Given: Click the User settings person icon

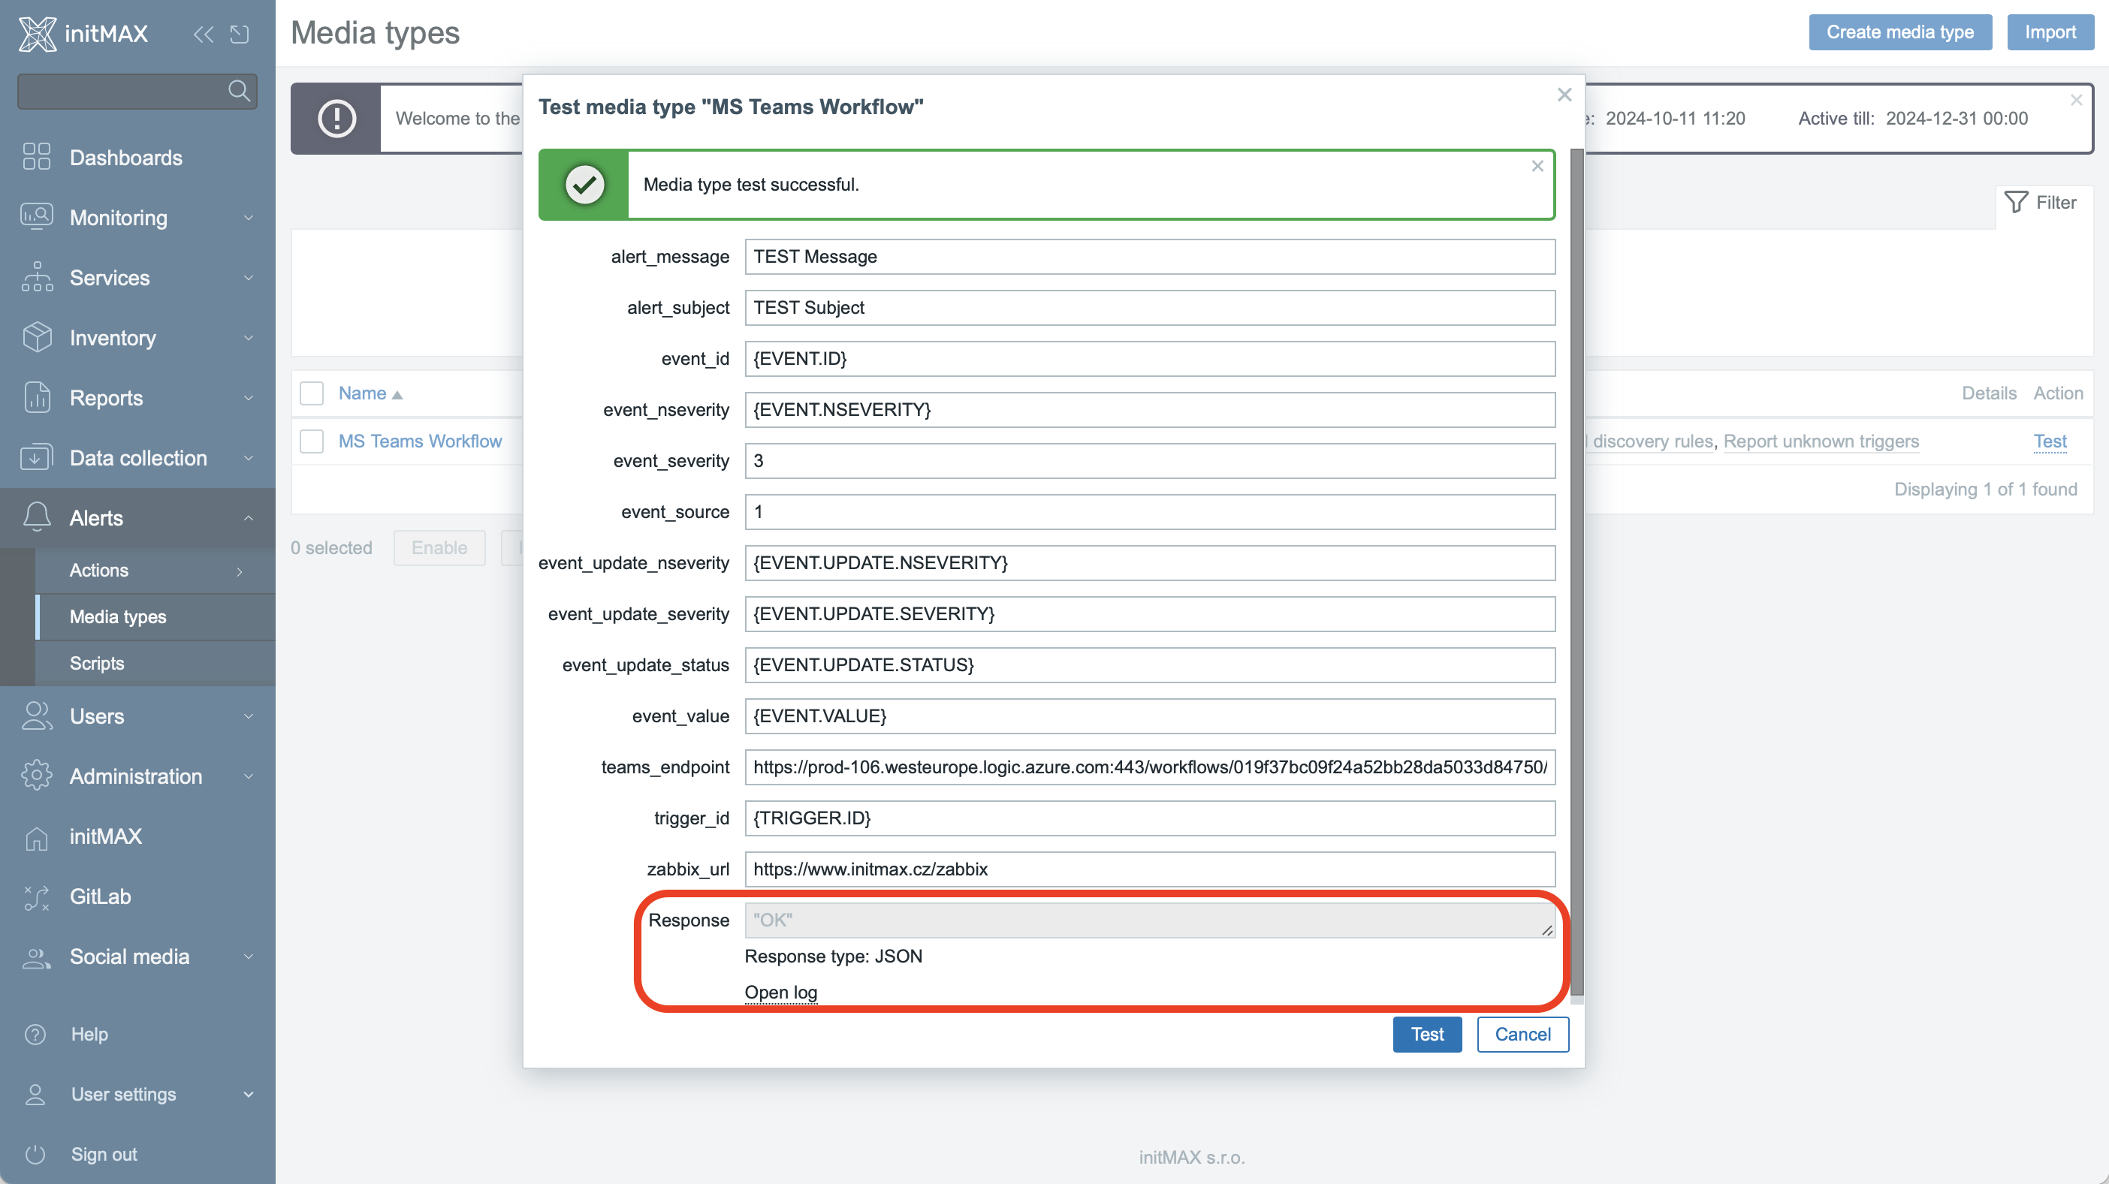Looking at the screenshot, I should click(x=35, y=1094).
